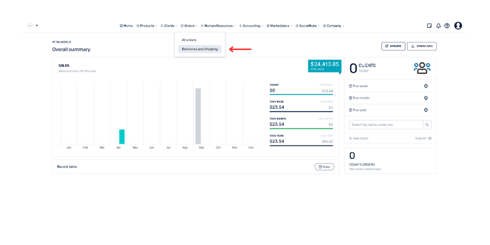The width and height of the screenshot is (490, 245).
Task: Choose All orders from Orders menu
Action: click(189, 40)
